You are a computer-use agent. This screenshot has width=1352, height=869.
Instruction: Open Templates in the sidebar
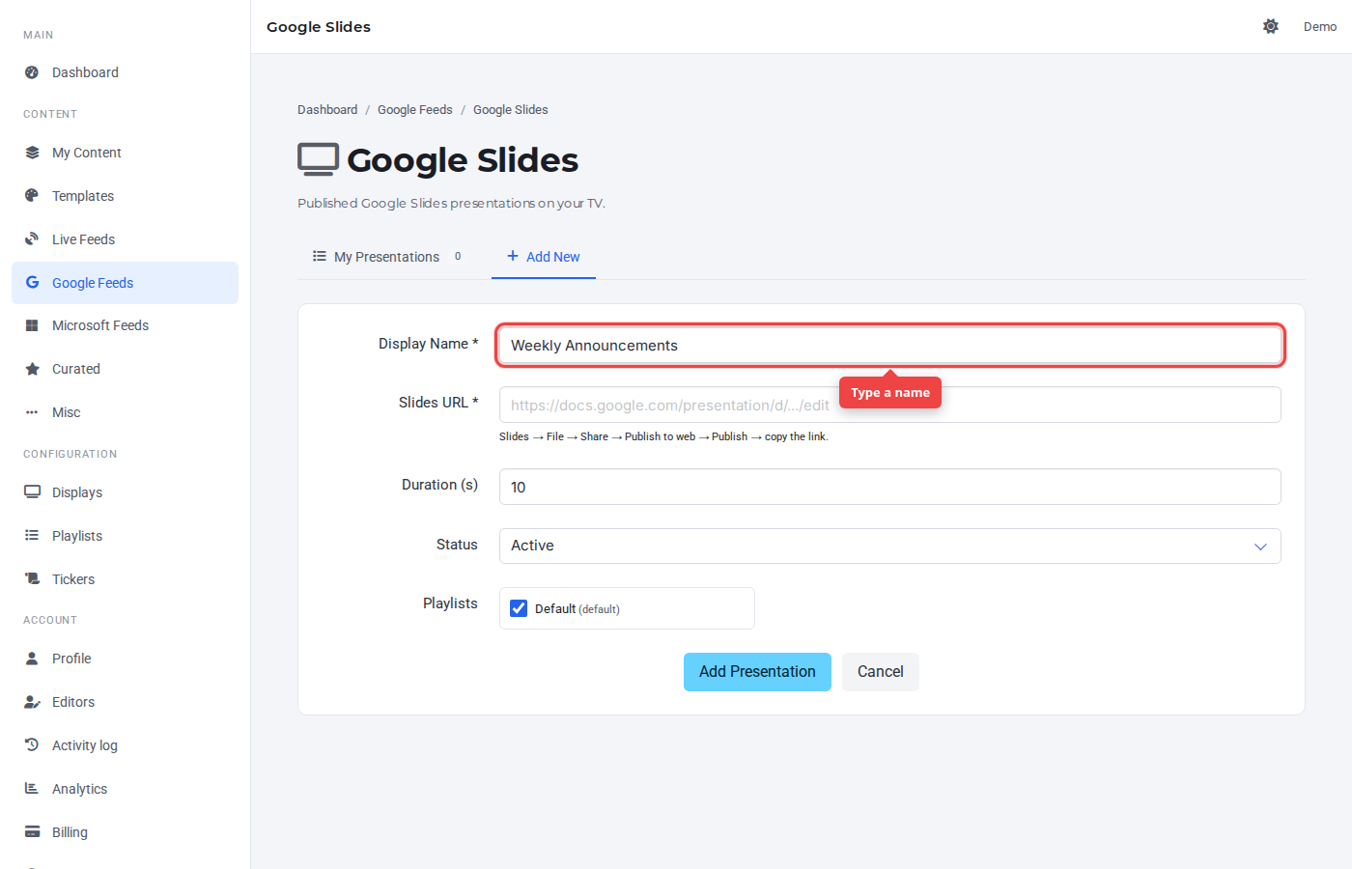coord(125,196)
